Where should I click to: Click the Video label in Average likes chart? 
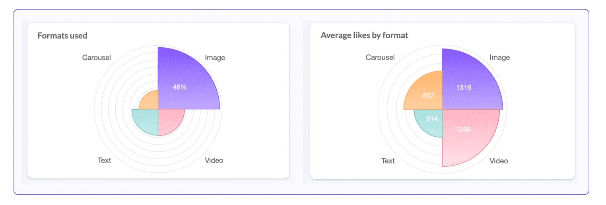(499, 161)
